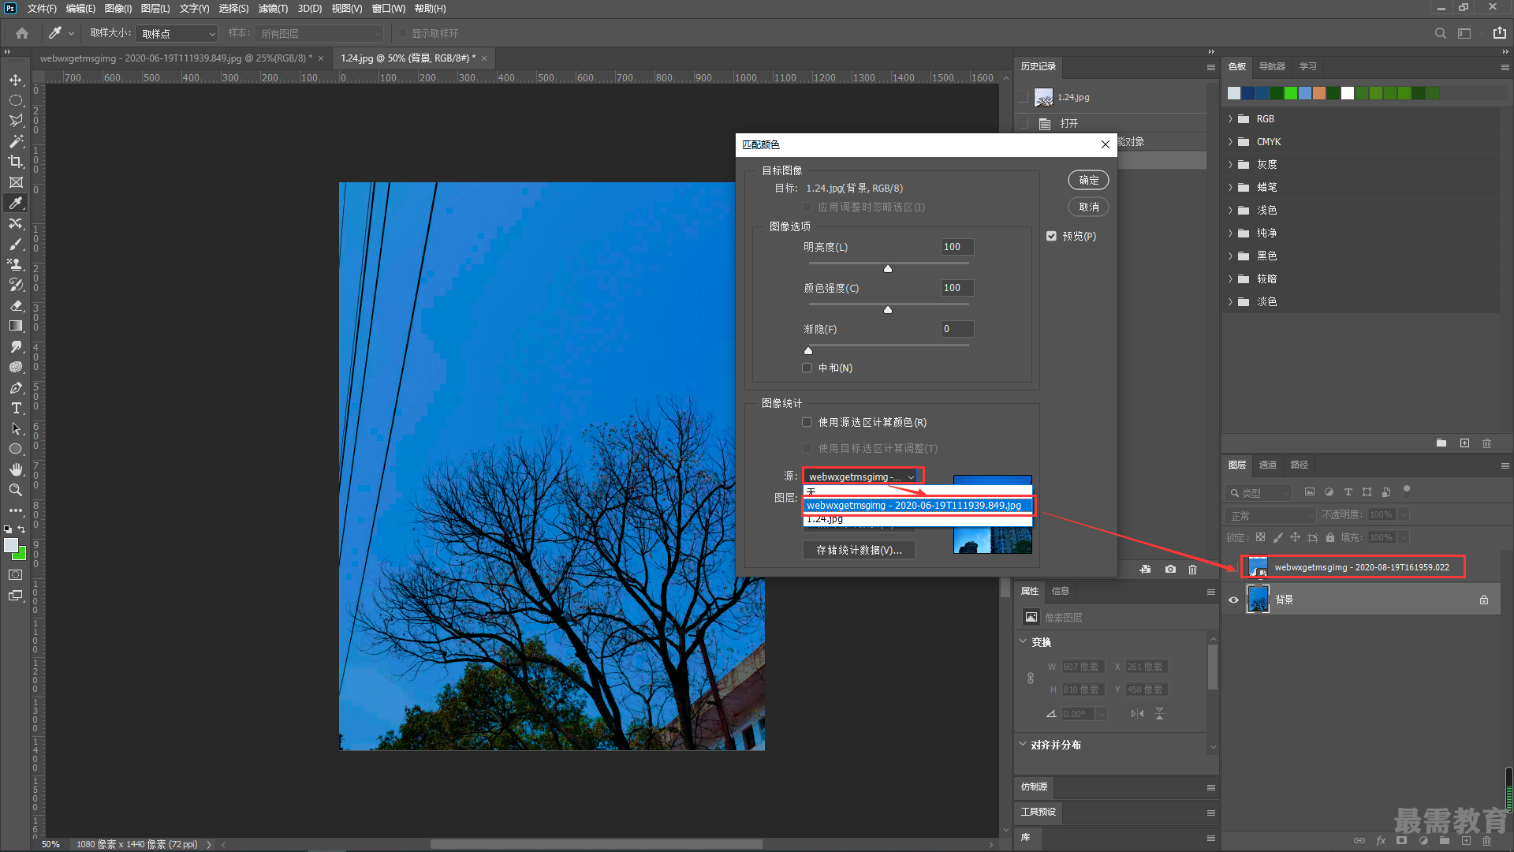Open the 滤镜(T) menu

pos(273,9)
